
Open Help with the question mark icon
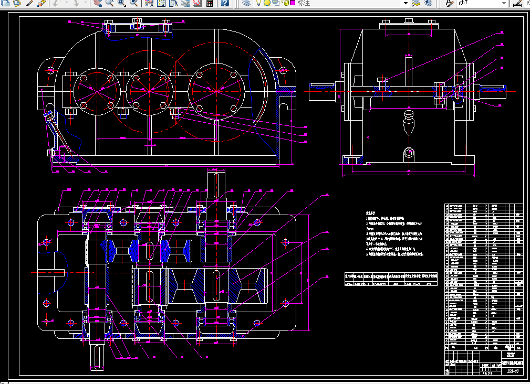click(x=225, y=3)
